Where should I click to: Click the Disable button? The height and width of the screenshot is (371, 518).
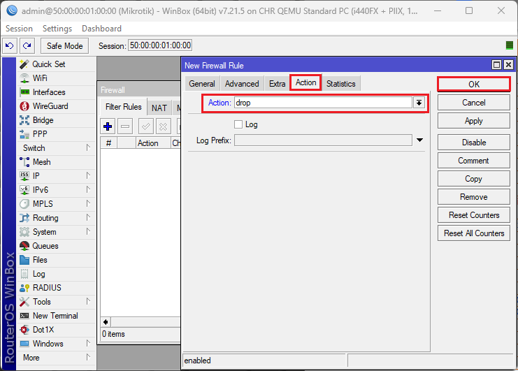(474, 143)
